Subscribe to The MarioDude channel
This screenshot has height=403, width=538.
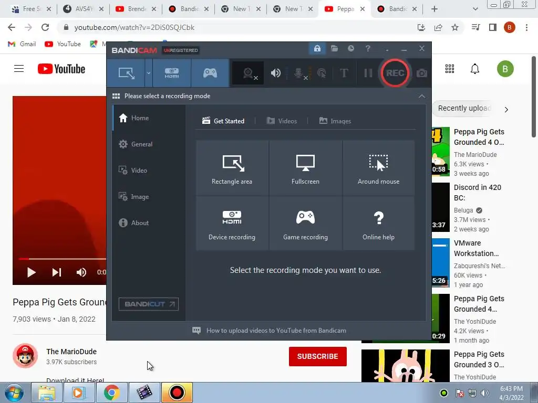(x=318, y=356)
